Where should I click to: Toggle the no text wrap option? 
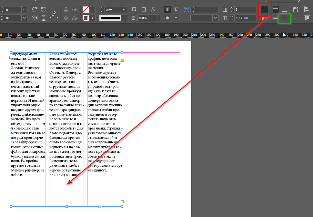pos(167,9)
